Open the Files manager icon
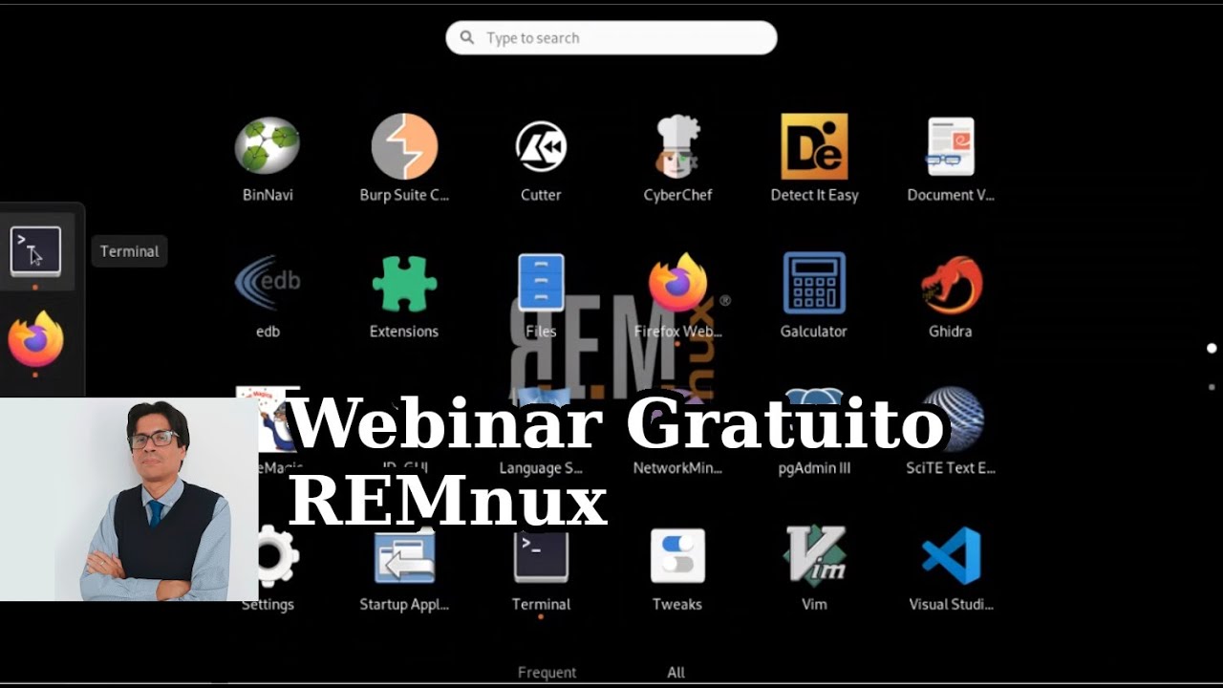Image resolution: width=1223 pixels, height=688 pixels. 541,283
